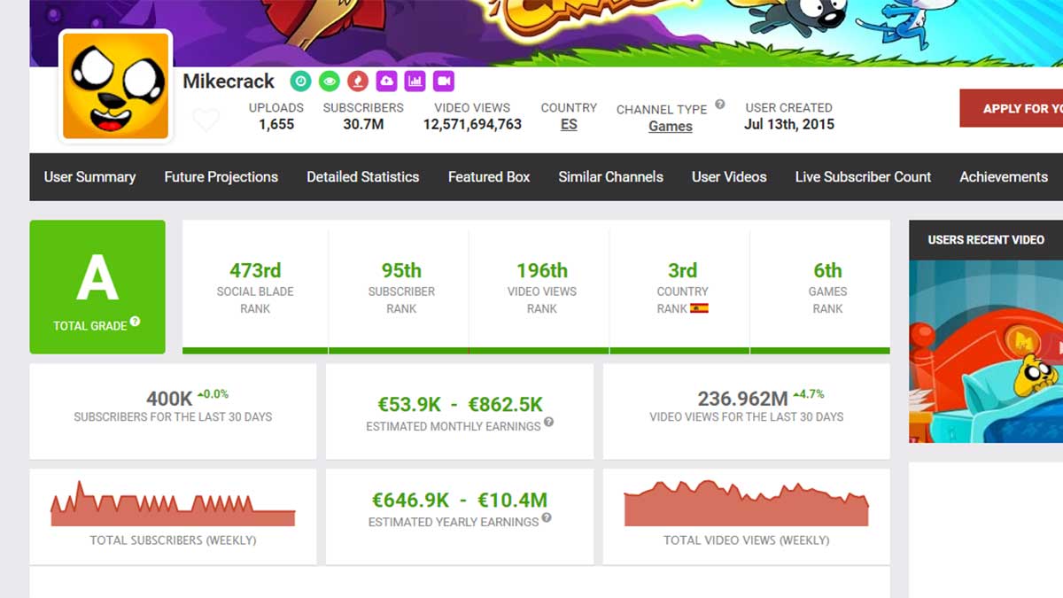
Task: Click the help icon beside Channel Type
Action: [x=720, y=105]
